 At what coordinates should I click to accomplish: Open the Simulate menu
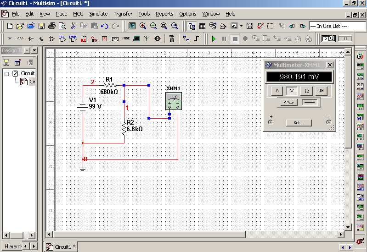(98, 14)
